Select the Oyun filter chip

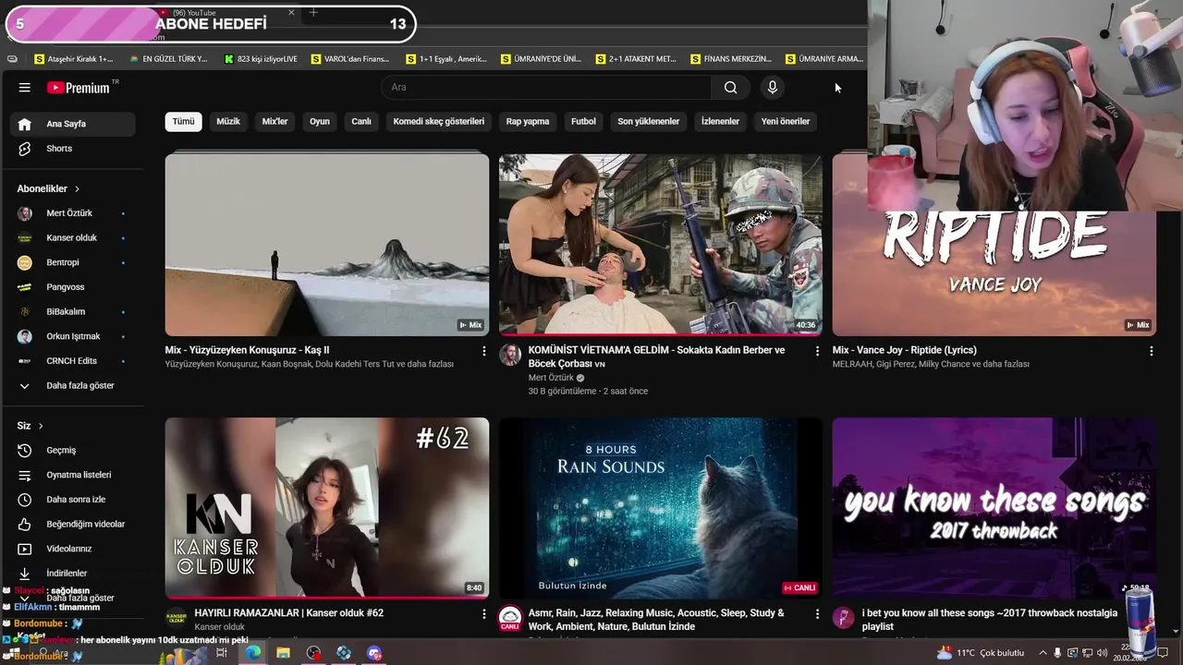point(320,122)
